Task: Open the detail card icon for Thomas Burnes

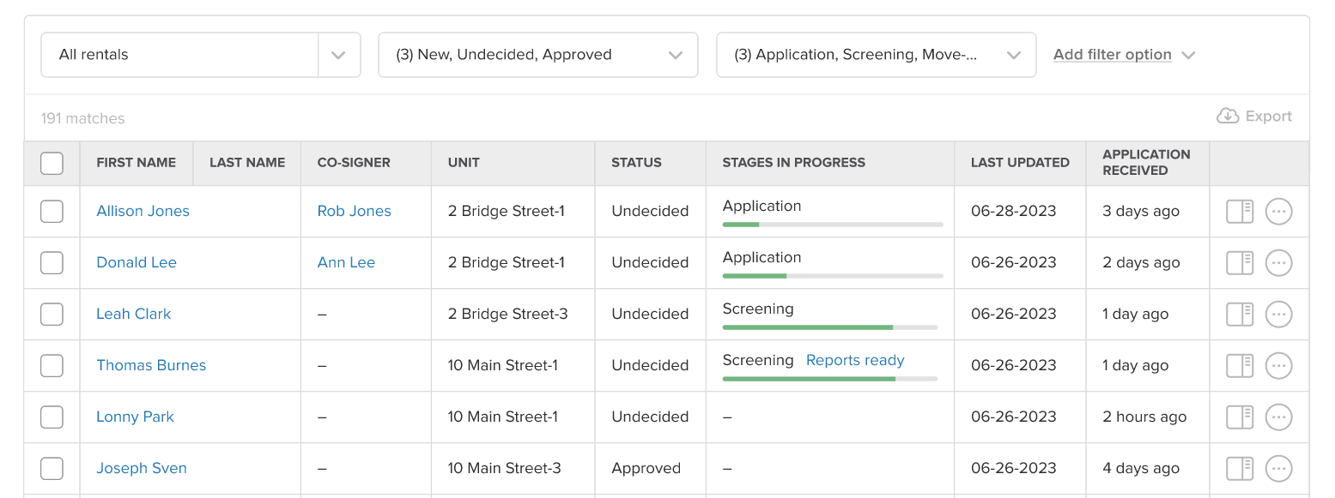Action: click(x=1239, y=365)
